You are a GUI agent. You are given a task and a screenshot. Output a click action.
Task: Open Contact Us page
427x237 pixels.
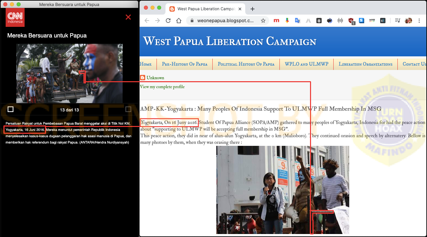414,64
